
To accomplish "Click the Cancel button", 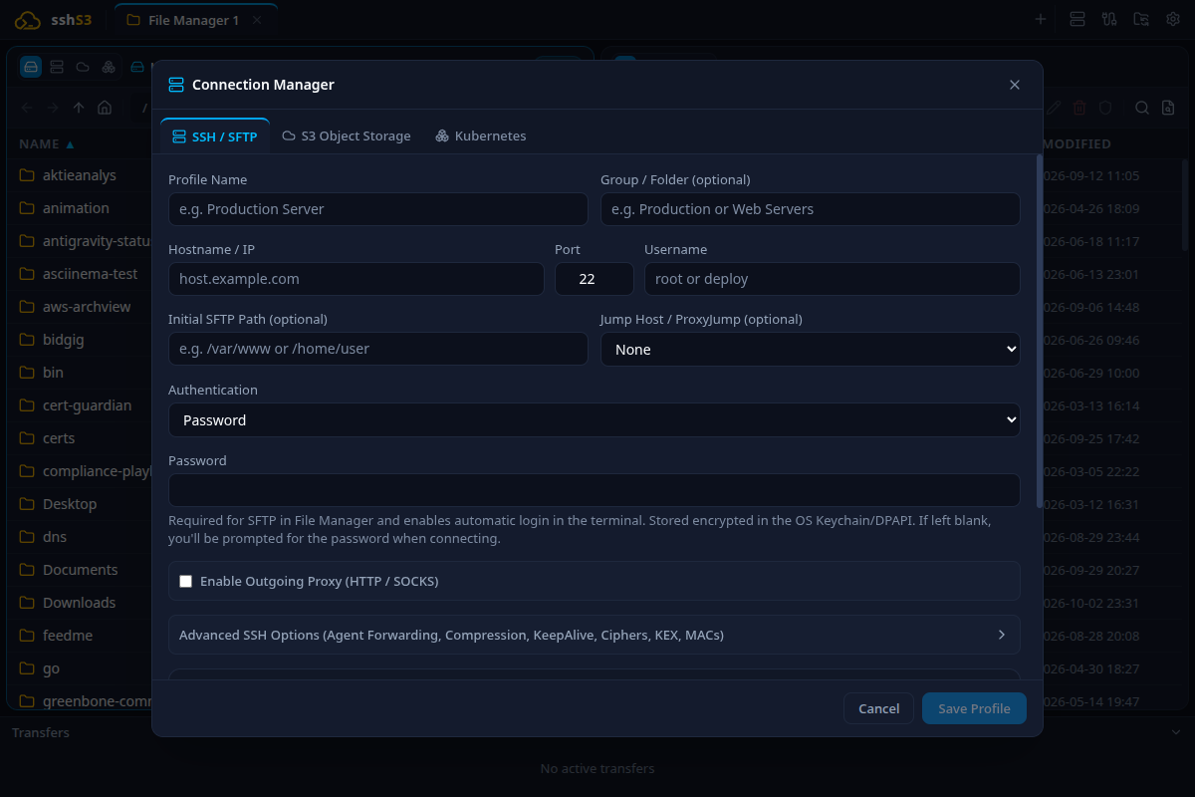I will pyautogui.click(x=878, y=708).
